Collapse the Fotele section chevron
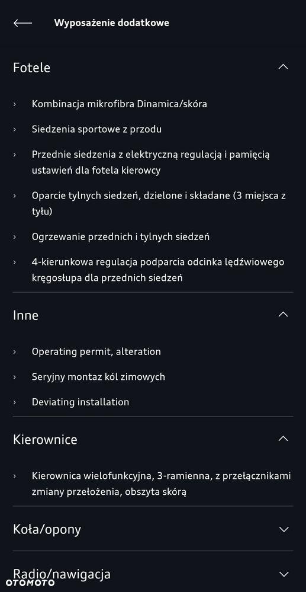The image size is (306, 592). coord(283,67)
